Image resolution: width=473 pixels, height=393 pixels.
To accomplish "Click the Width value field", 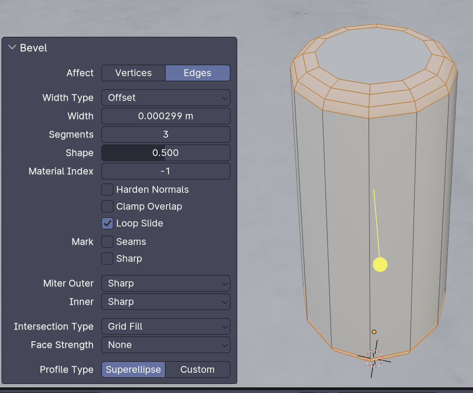I will 166,116.
